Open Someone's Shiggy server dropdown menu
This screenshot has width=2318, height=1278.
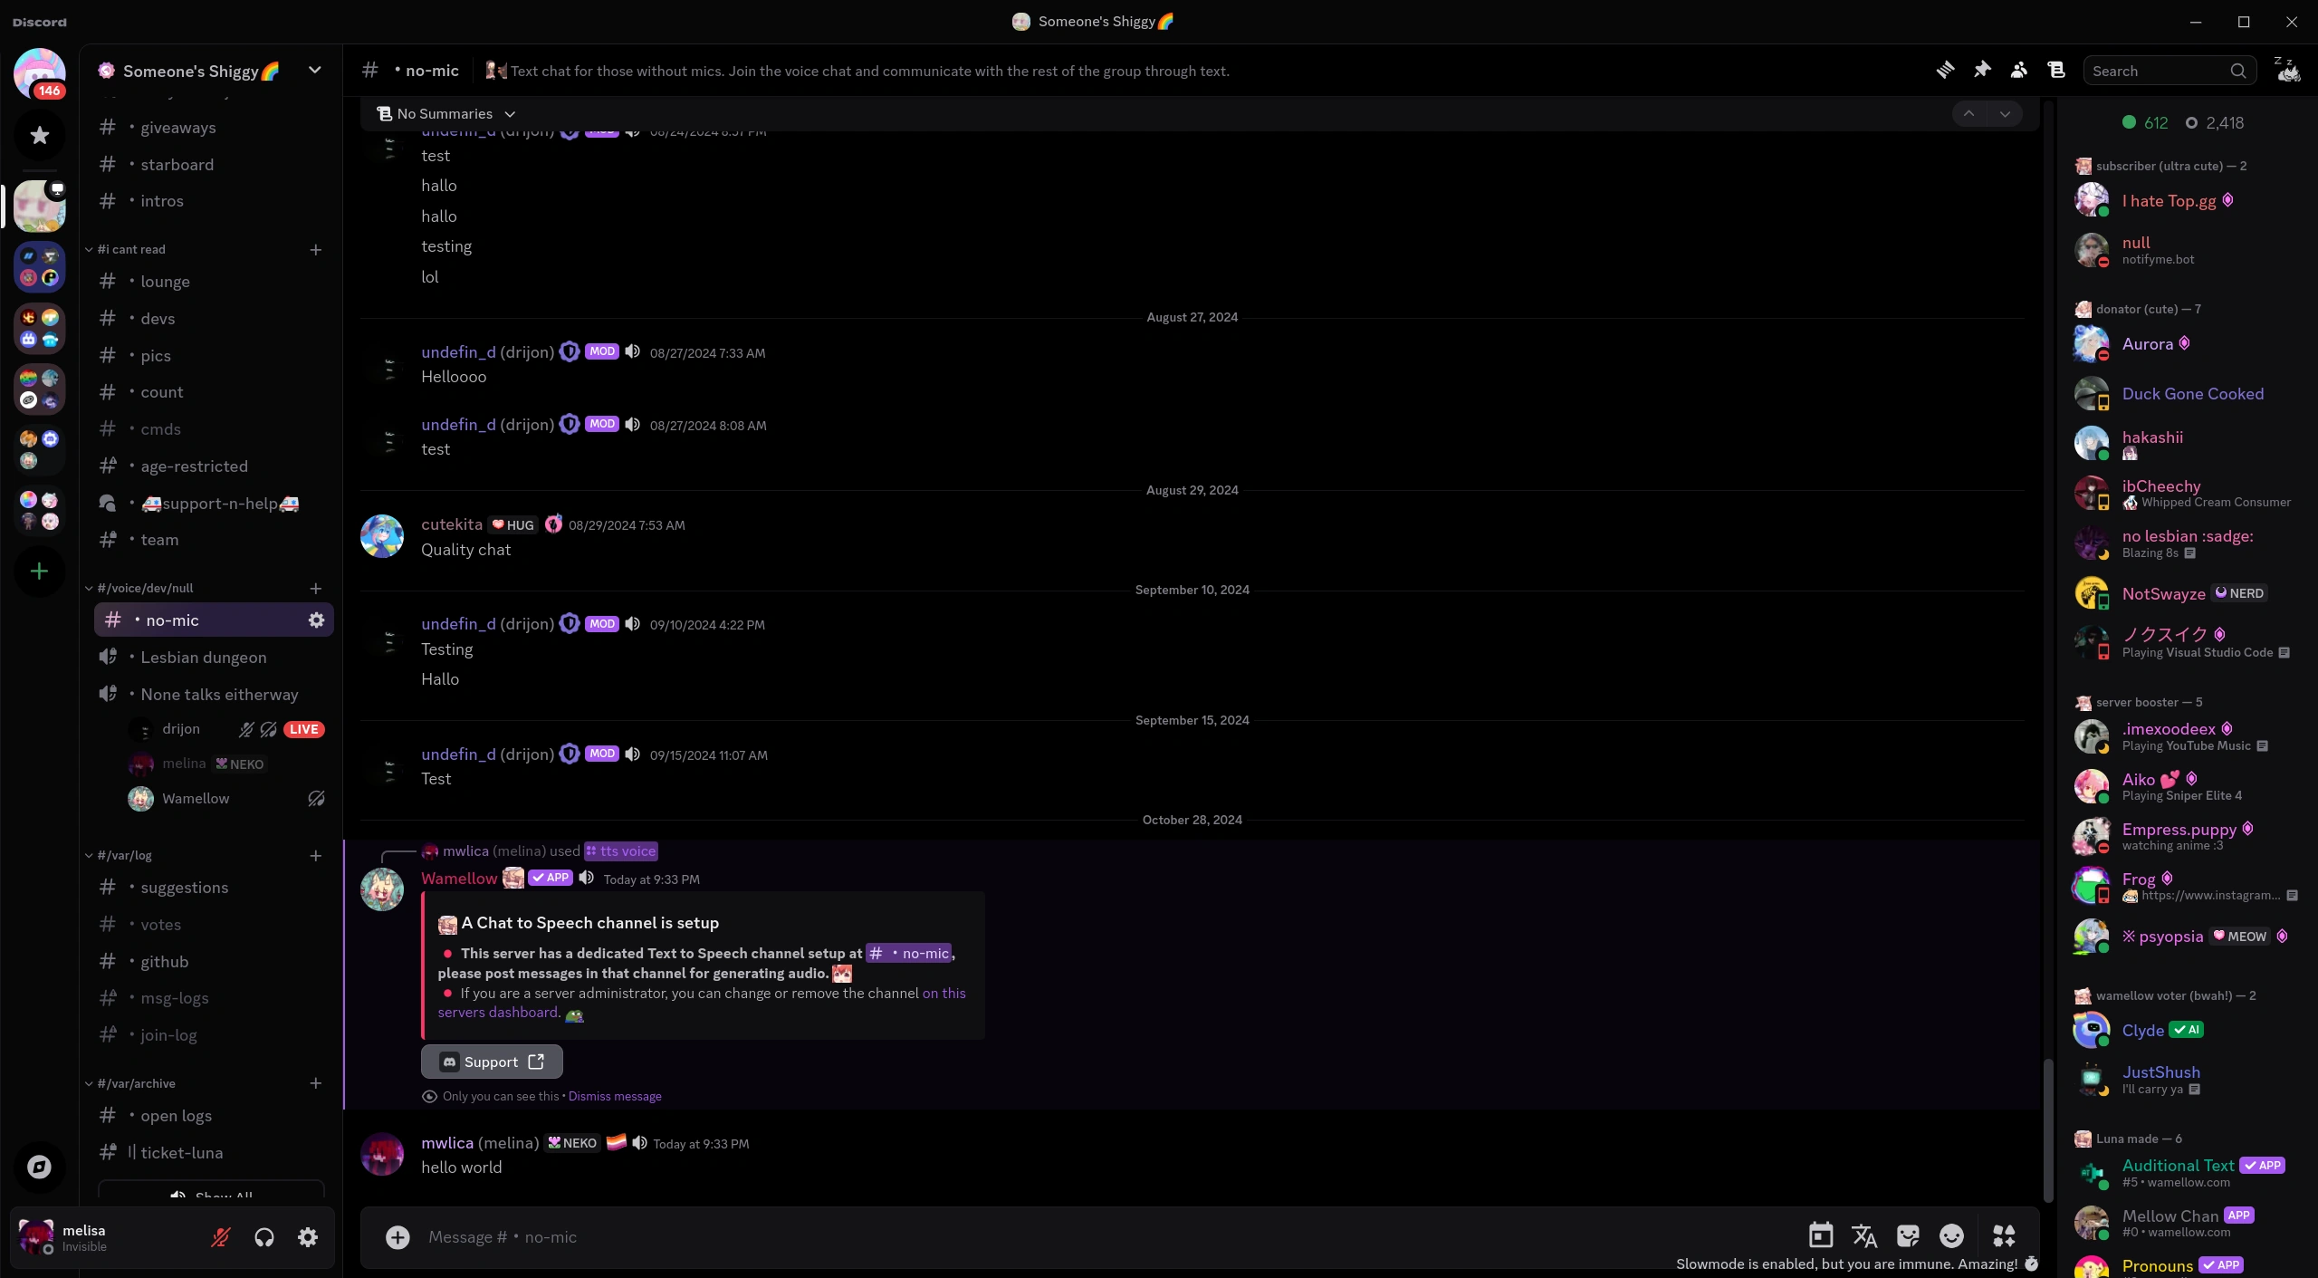(x=314, y=71)
